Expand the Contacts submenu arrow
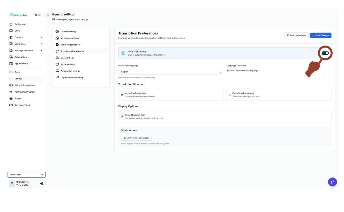The width and height of the screenshot is (344, 212). (41, 37)
